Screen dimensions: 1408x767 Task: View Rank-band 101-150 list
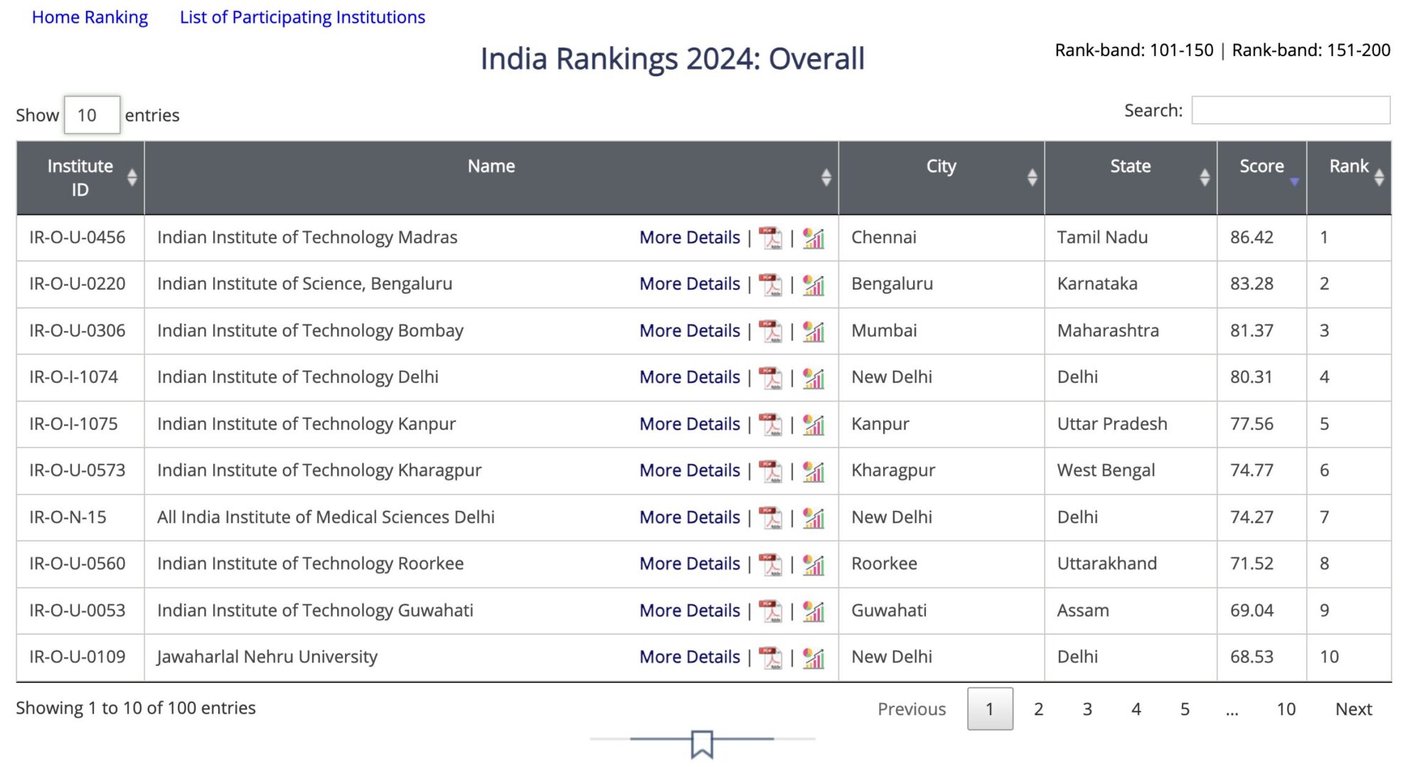coord(1134,50)
